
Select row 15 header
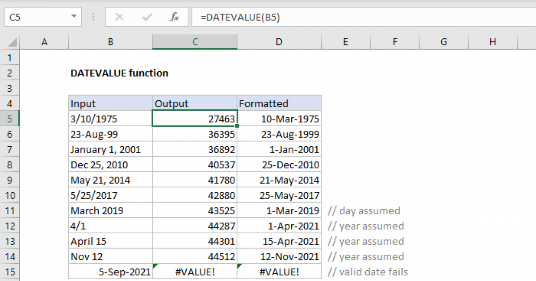(x=10, y=272)
